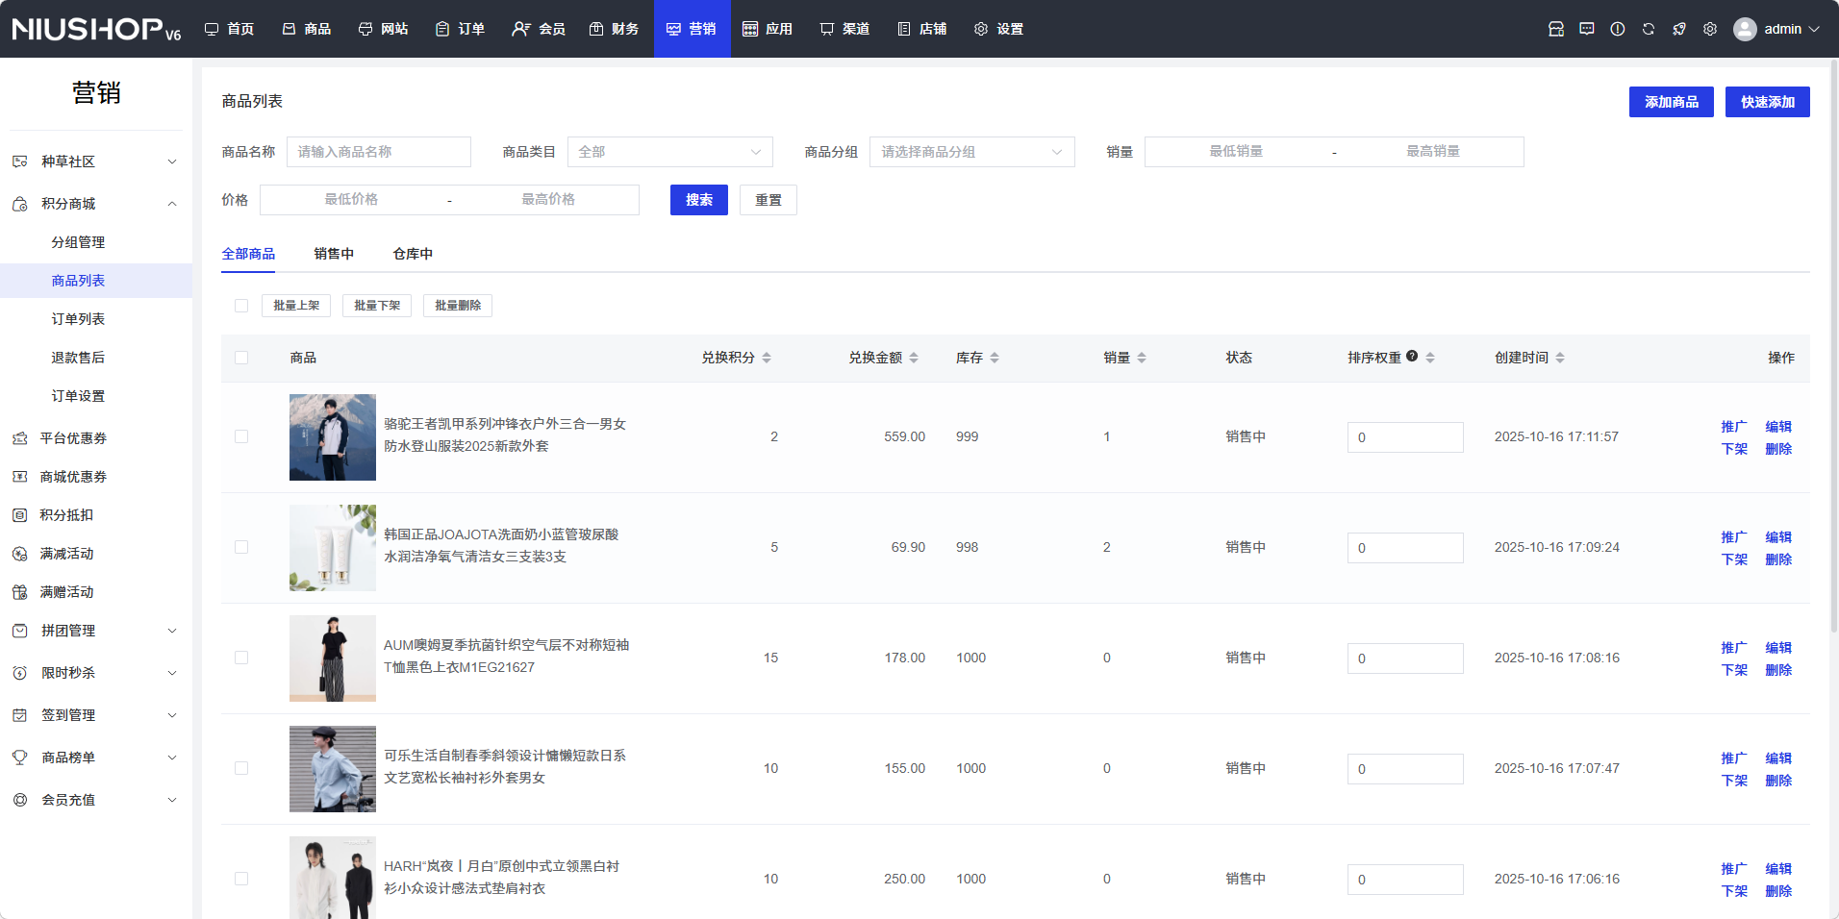Open the 商品类目 dropdown
Viewport: 1839px width, 919px height.
tap(669, 152)
